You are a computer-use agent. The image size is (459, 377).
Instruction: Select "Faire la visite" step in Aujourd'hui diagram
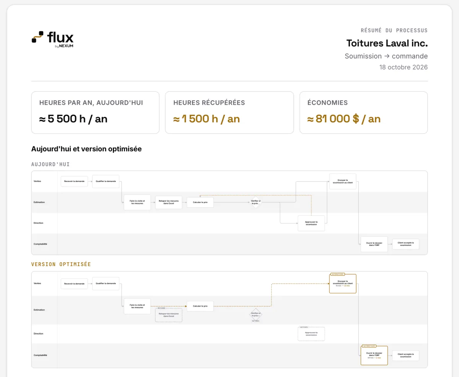pos(137,202)
